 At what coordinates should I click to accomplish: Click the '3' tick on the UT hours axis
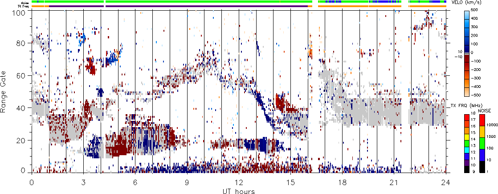pos(84,182)
